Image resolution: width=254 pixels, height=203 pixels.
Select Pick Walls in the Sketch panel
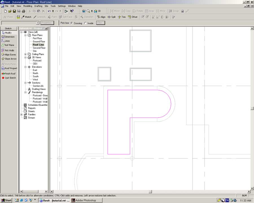click(9, 50)
